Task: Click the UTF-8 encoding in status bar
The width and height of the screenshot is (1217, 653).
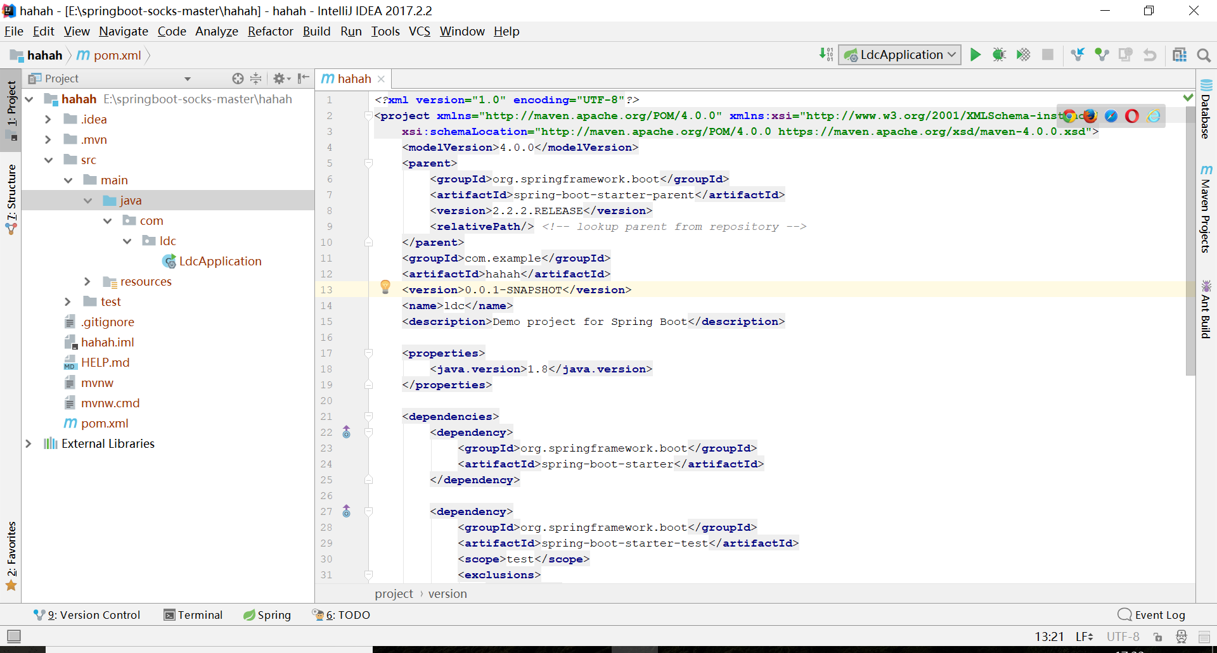Action: coord(1123,637)
